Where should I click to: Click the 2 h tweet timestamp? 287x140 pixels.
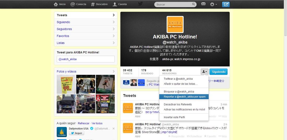(225, 124)
